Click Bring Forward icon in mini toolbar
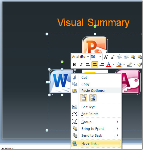Image resolution: width=143 pixels, height=150 pixels. point(133,57)
